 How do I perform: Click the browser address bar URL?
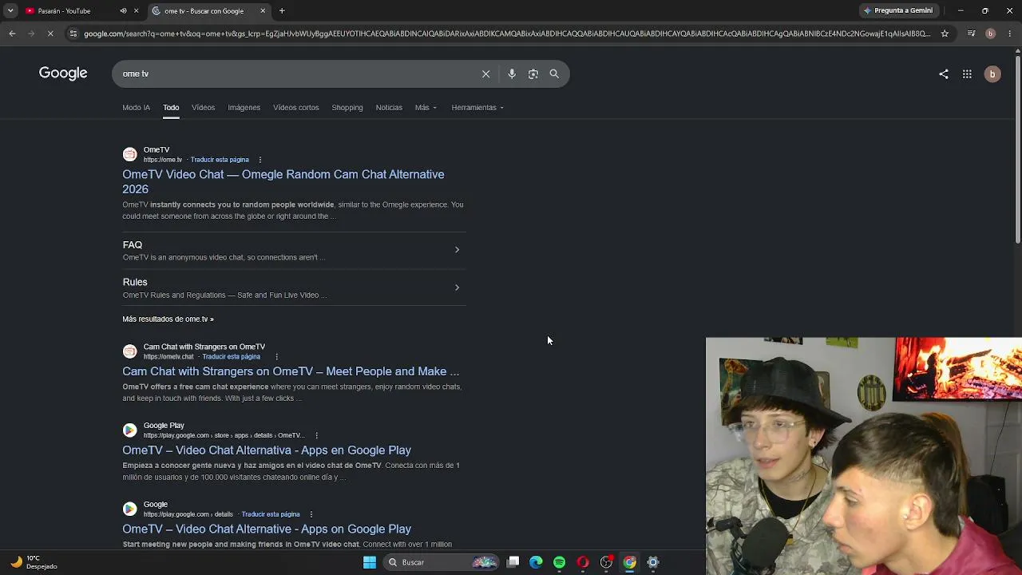(x=507, y=34)
